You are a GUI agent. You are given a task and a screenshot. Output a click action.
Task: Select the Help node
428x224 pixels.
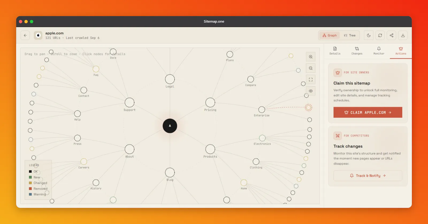[x=77, y=114]
